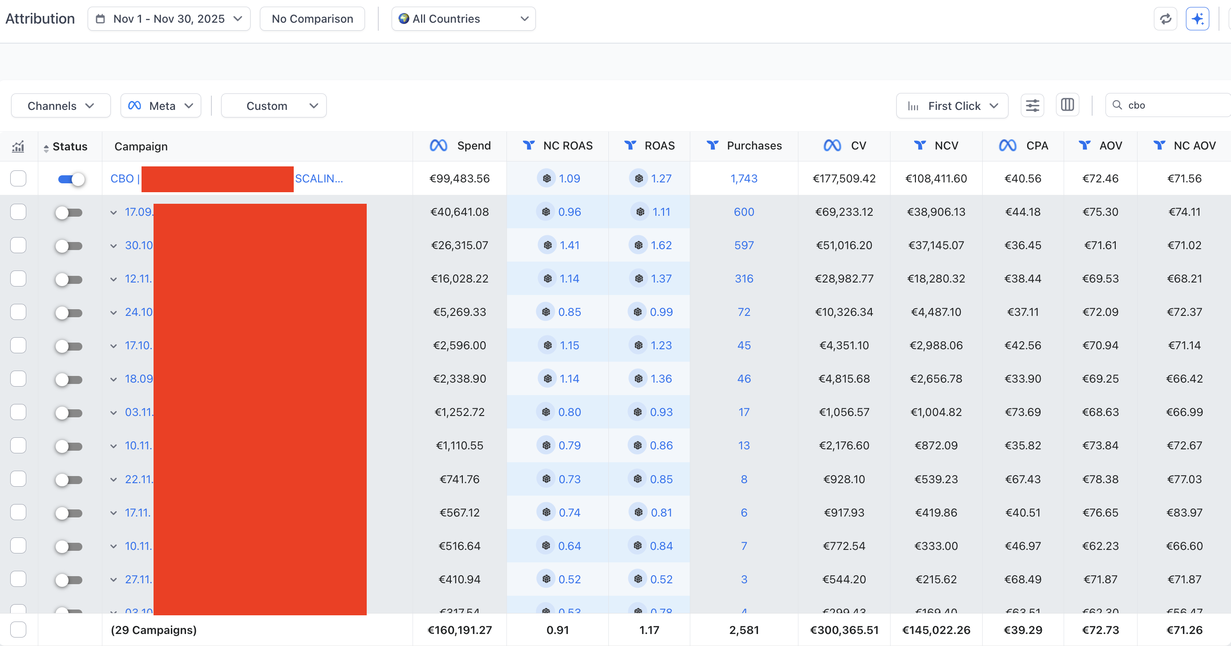Viewport: 1231px width, 646px height.
Task: Click the refresh data icon
Action: (x=1165, y=19)
